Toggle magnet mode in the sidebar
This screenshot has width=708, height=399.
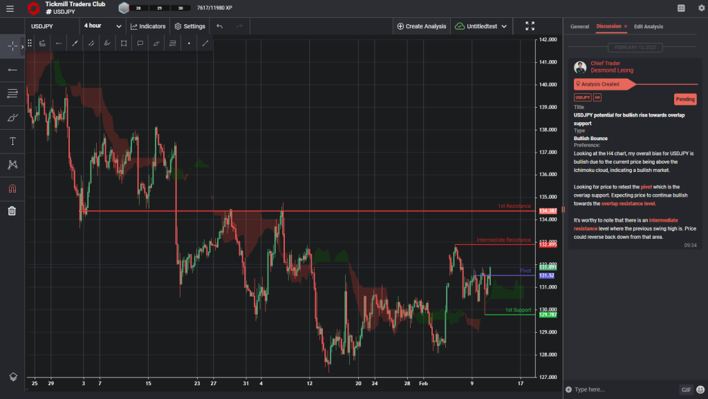11,187
